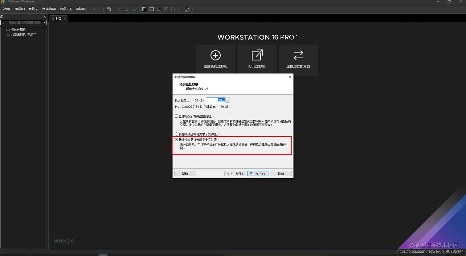Click the 打开虚拟机 icon tile

pos(257,60)
